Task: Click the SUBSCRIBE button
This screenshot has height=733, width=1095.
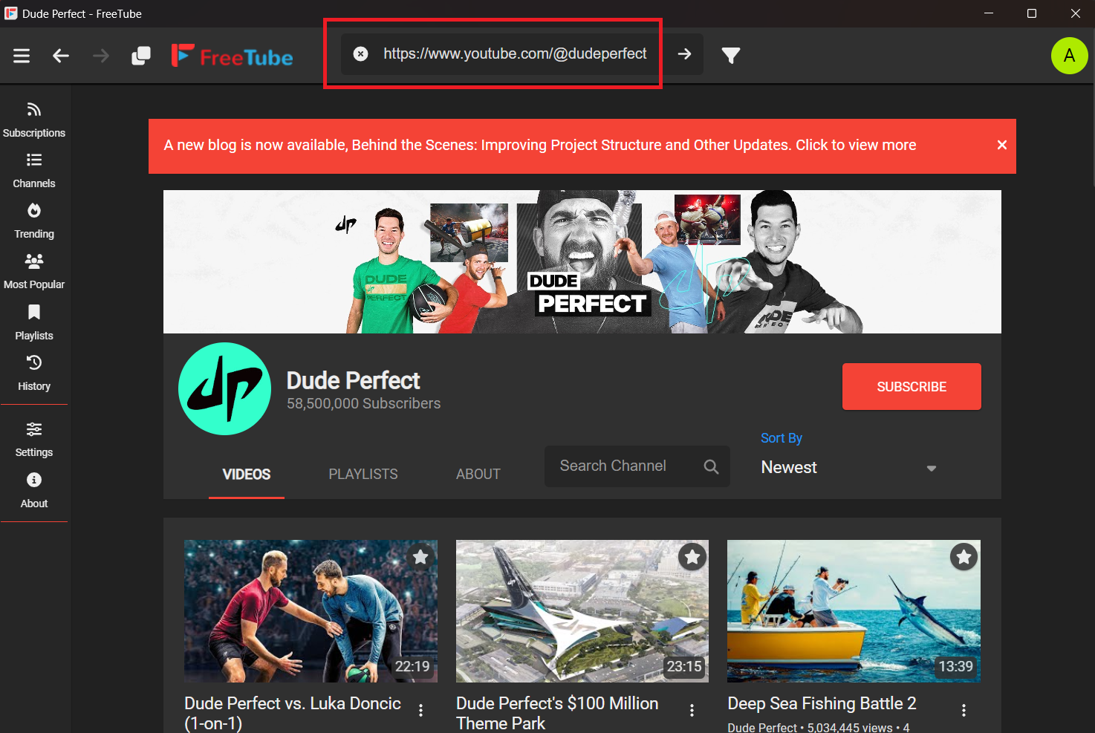Action: pos(912,387)
